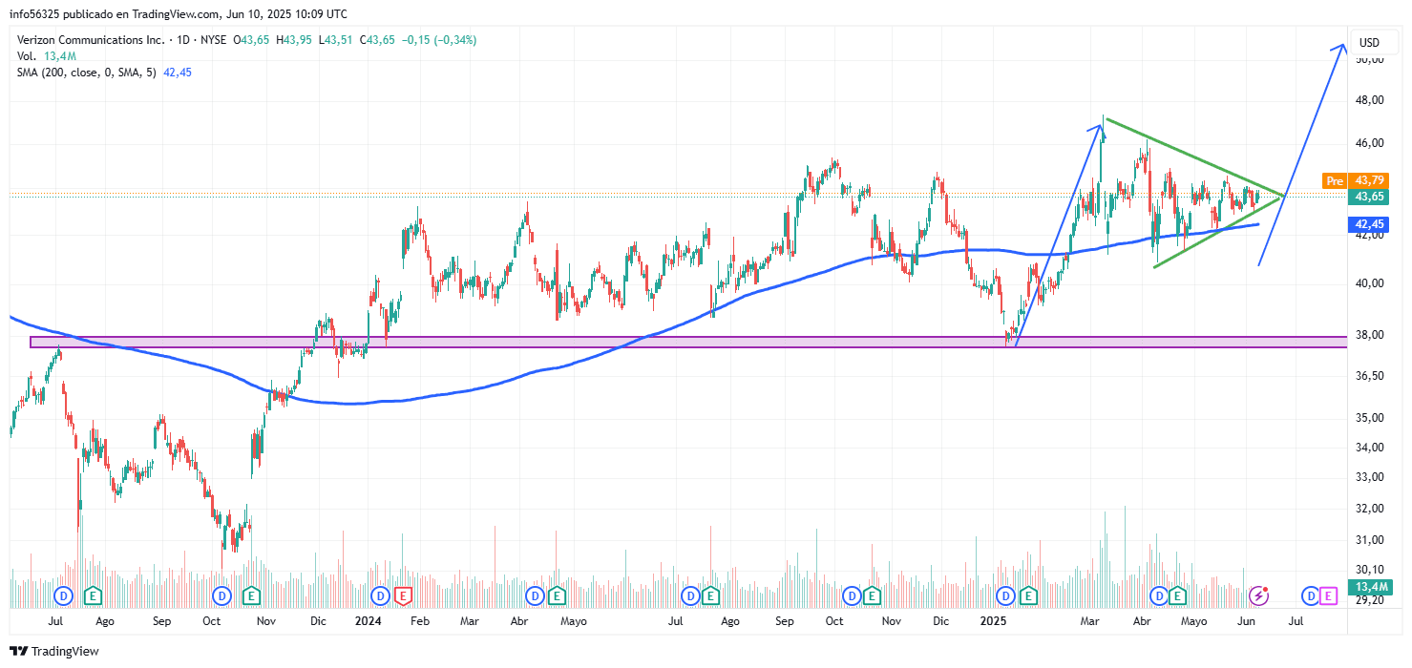
Task: Select the dividend D marker above Abr 2024
Action: click(534, 595)
